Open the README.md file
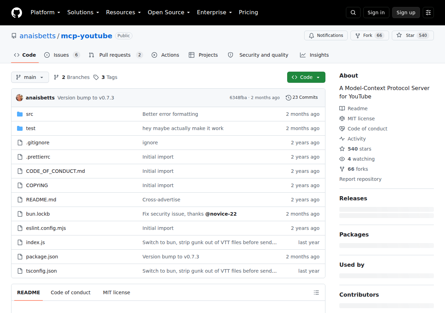Screen dimensions: 445x313 tap(41, 200)
